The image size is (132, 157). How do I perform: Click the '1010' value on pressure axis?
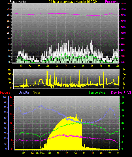(x=123, y=21)
